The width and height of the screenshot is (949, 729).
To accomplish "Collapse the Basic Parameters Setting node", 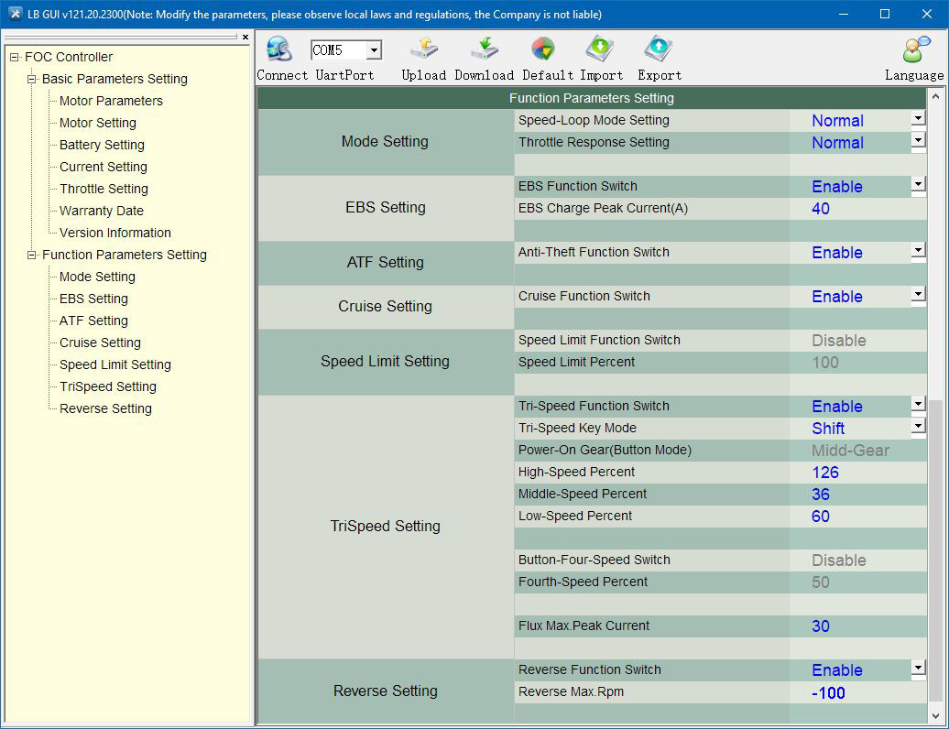I will tap(32, 79).
